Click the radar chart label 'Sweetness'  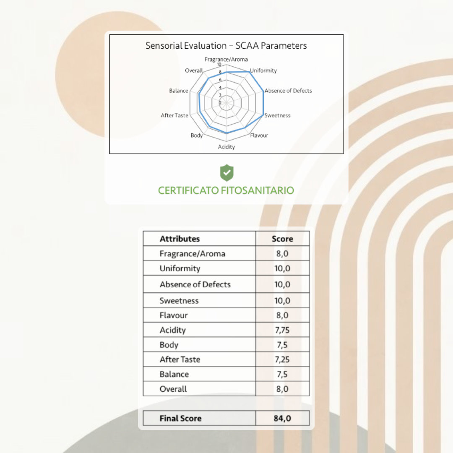(x=277, y=115)
